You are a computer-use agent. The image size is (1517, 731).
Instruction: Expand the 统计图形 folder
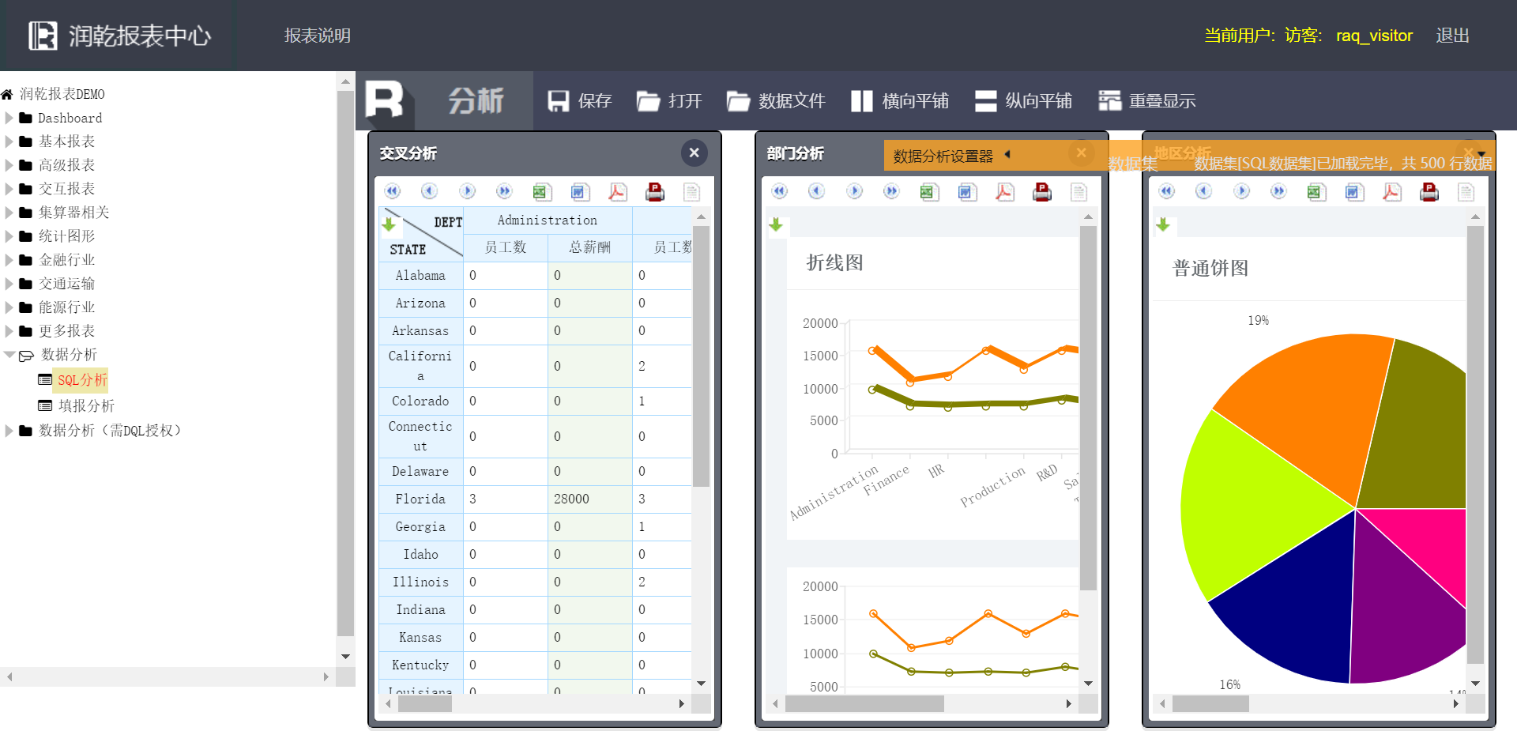[9, 236]
